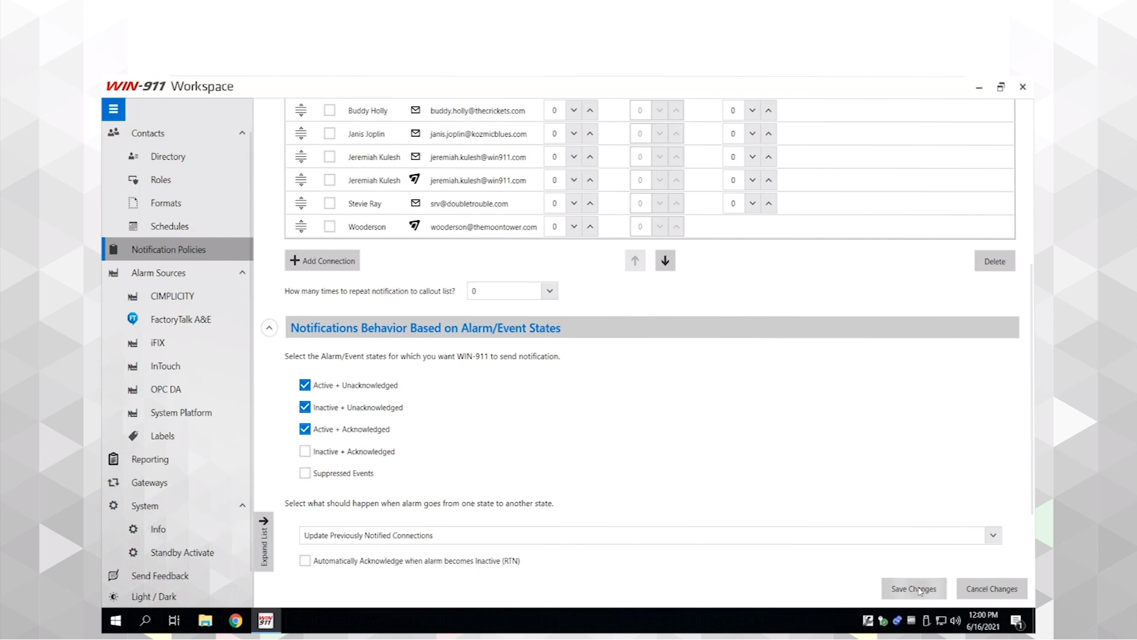The image size is (1137, 640).
Task: Open the repeat notification count dropdown
Action: [549, 291]
